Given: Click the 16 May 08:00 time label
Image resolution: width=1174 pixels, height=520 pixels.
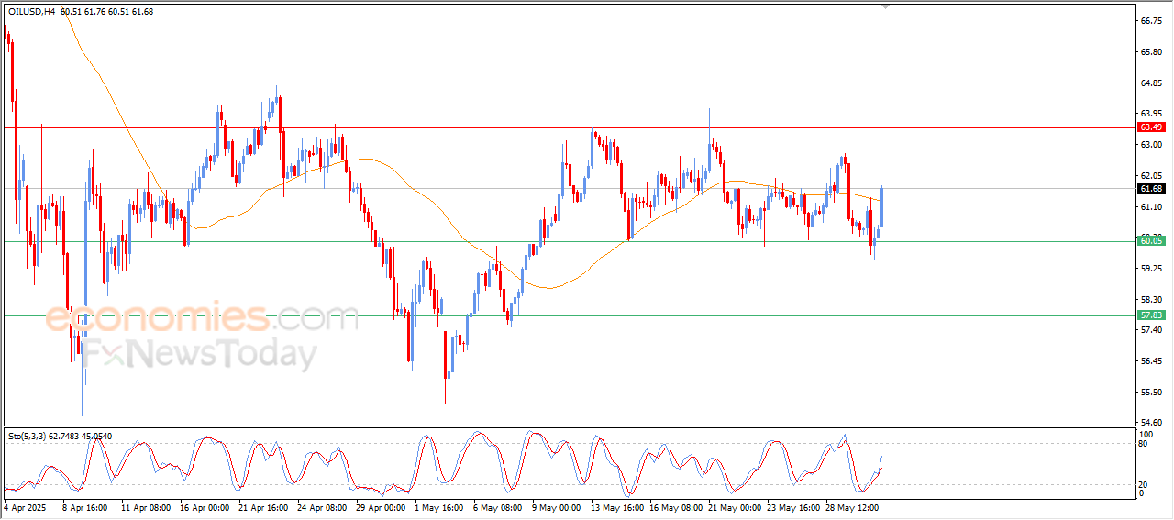Looking at the screenshot, I should click(x=677, y=506).
